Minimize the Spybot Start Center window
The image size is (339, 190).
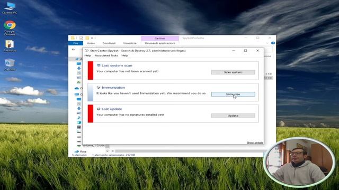pos(234,51)
